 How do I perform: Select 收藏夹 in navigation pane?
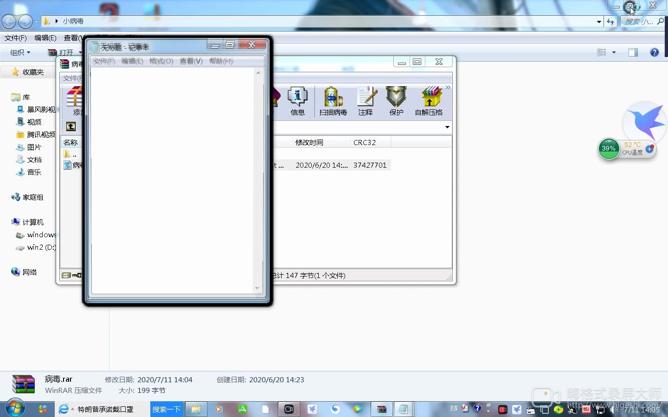click(28, 72)
